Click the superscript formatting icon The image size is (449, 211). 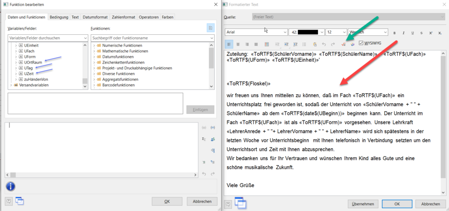click(431, 32)
